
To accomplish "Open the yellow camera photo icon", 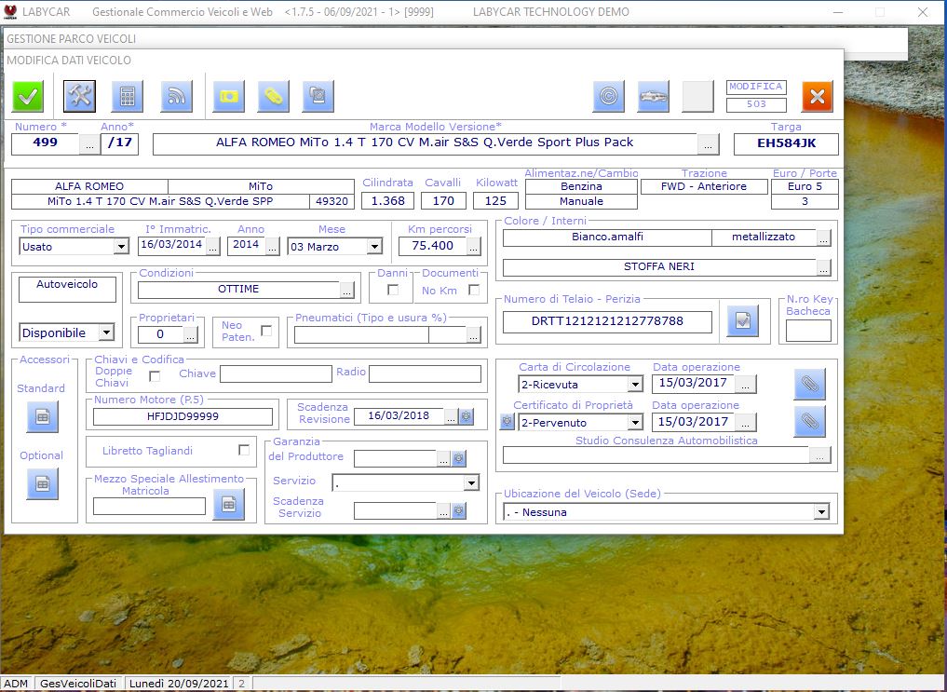I will pyautogui.click(x=229, y=96).
